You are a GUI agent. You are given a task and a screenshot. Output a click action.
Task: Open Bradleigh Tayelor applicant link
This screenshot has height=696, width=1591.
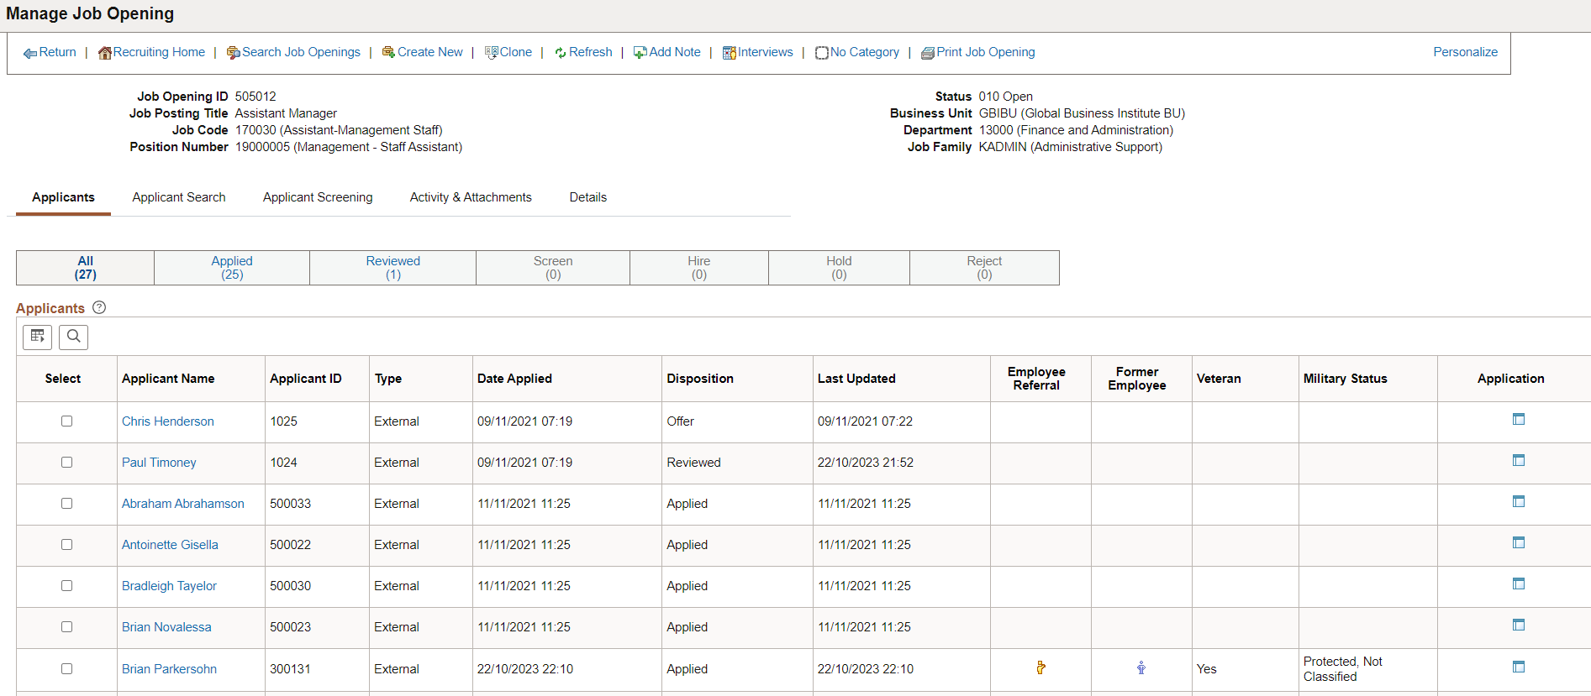tap(169, 586)
